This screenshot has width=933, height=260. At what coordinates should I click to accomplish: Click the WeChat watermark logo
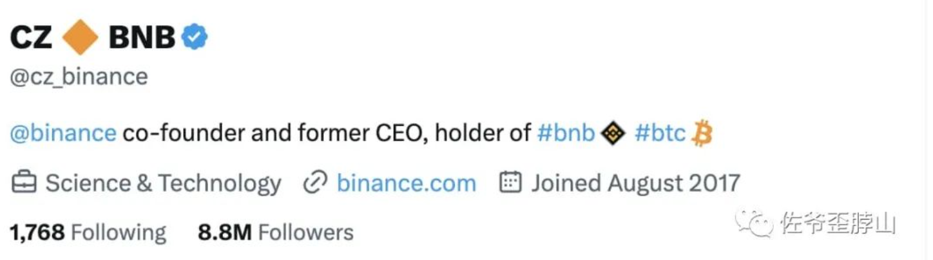click(755, 221)
